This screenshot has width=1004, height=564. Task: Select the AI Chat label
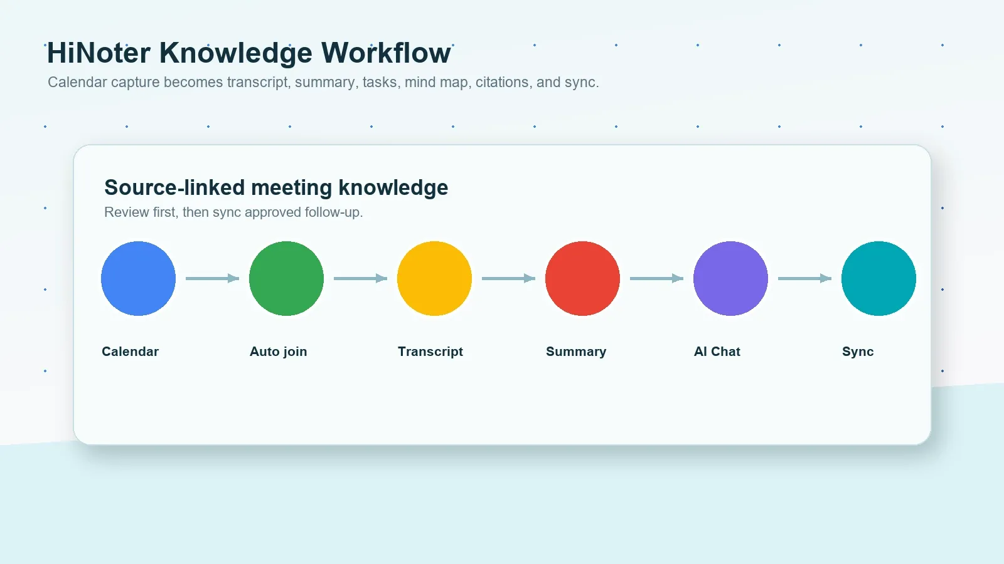(x=717, y=352)
